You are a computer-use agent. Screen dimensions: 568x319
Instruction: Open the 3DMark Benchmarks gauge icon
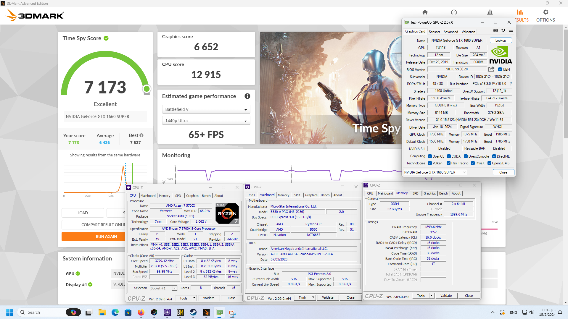pyautogui.click(x=454, y=12)
